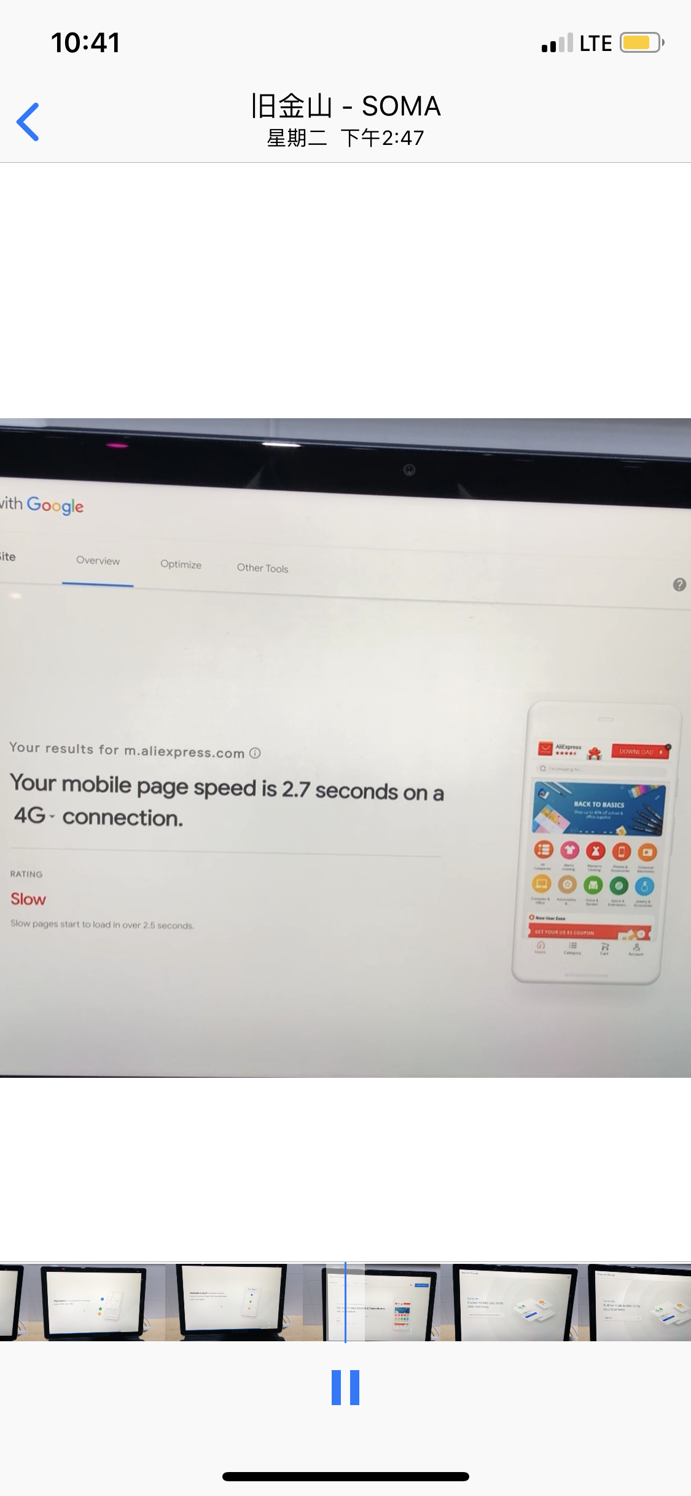The height and width of the screenshot is (1496, 691).
Task: Pause the video playback
Action: click(x=345, y=1387)
